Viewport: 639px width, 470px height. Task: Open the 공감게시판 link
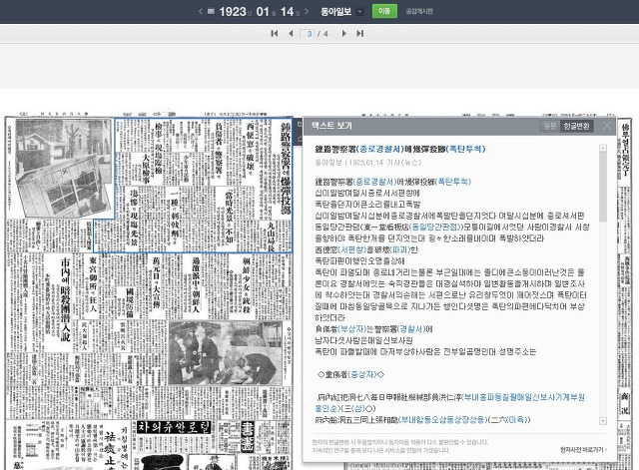419,11
